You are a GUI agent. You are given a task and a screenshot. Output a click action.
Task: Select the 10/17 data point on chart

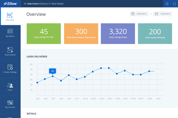click(x=125, y=70)
